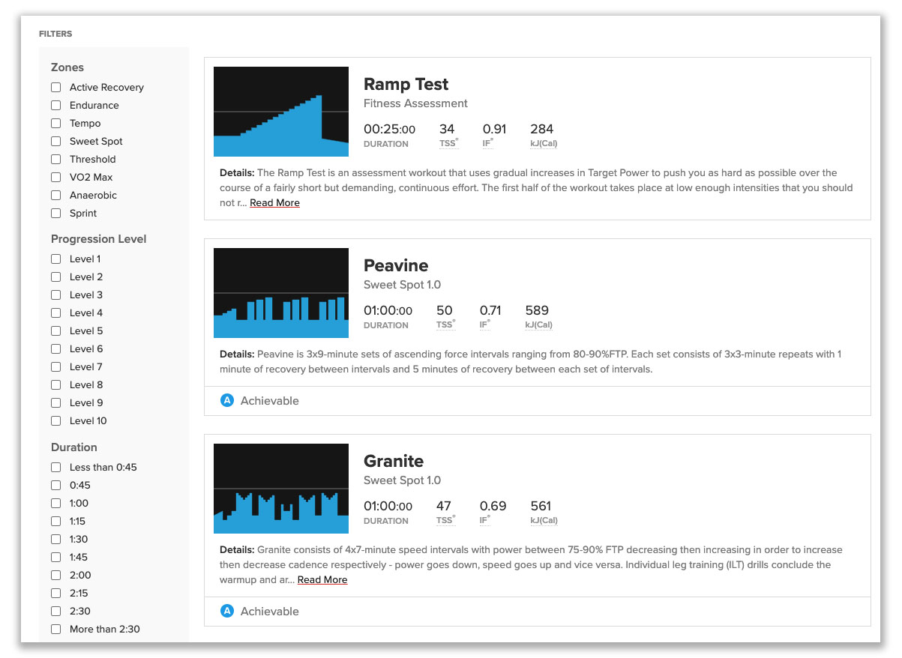Check the Level 5 progression filter
This screenshot has height=658, width=902.
[55, 330]
